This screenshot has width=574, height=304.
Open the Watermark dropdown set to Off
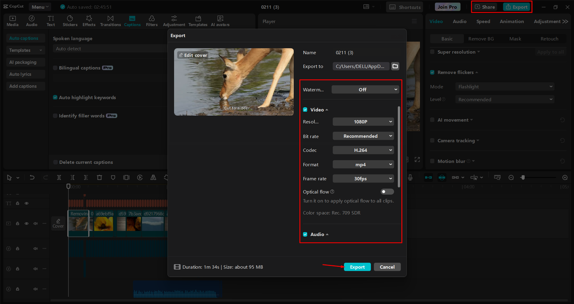pyautogui.click(x=365, y=89)
